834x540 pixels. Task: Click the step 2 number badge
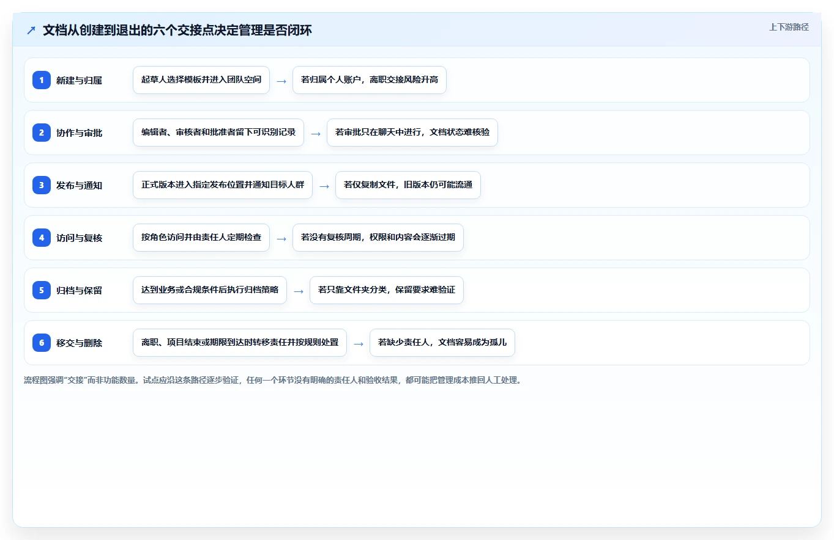click(42, 133)
